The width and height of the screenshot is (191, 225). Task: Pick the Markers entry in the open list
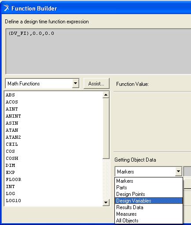149,181
